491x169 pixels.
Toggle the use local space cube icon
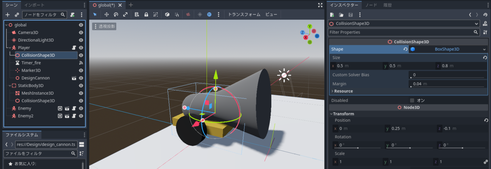[167, 15]
